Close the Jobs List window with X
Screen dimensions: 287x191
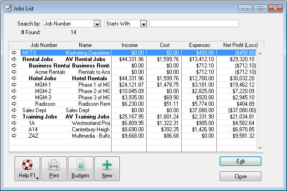275,9
